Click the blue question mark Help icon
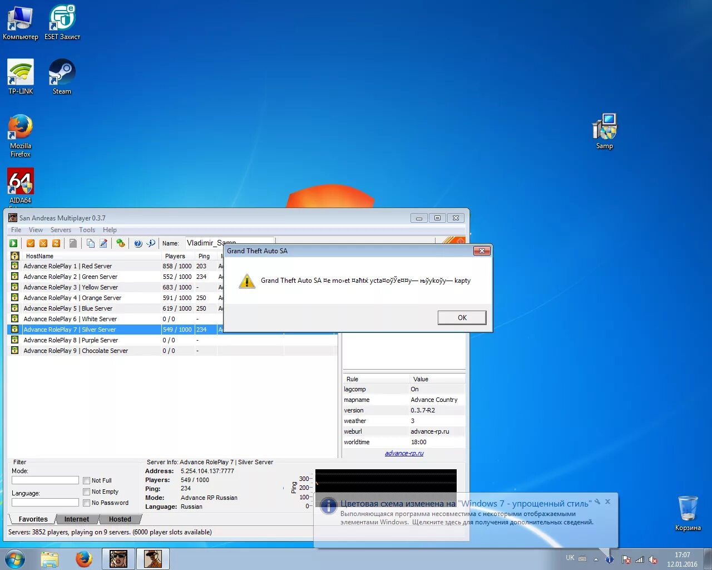This screenshot has height=570, width=712. (138, 243)
